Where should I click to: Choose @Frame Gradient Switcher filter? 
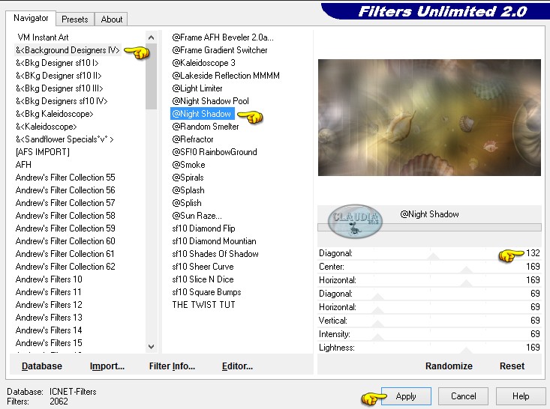click(x=220, y=50)
